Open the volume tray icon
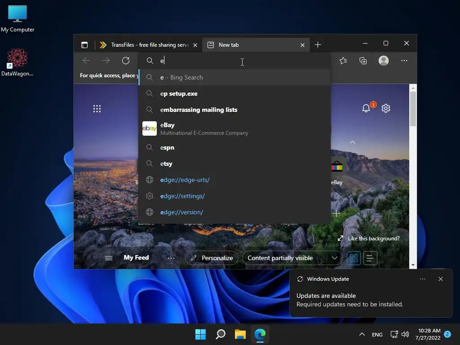The width and height of the screenshot is (460, 345). coord(405,334)
